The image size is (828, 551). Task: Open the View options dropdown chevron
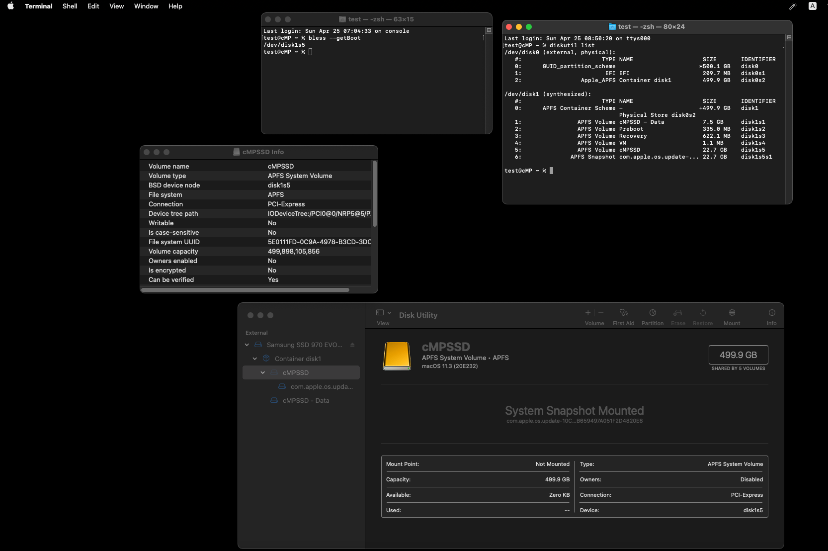click(389, 313)
